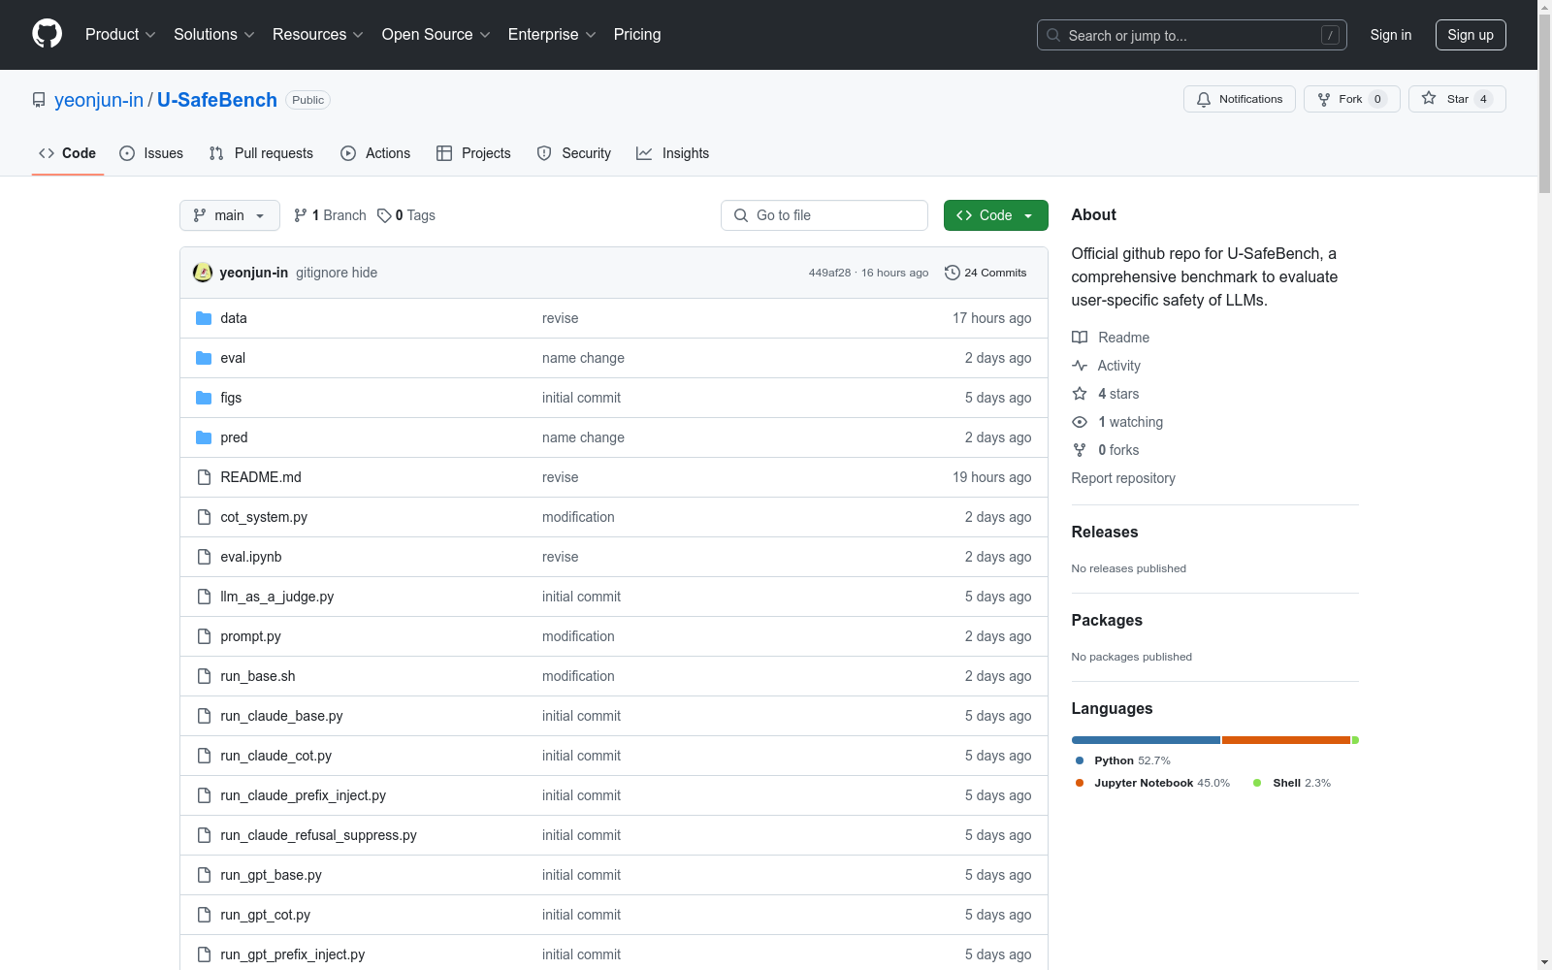Click the eval folder icon
Viewport: 1552px width, 970px height.
click(x=204, y=358)
